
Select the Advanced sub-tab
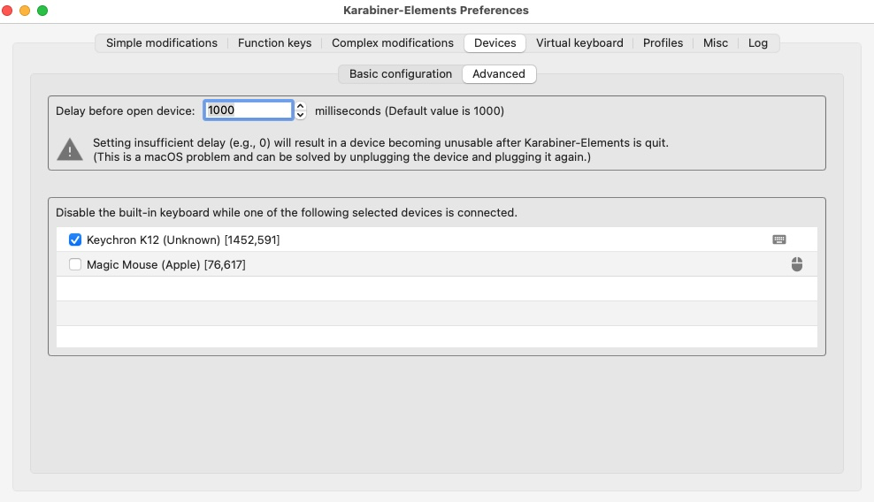499,73
